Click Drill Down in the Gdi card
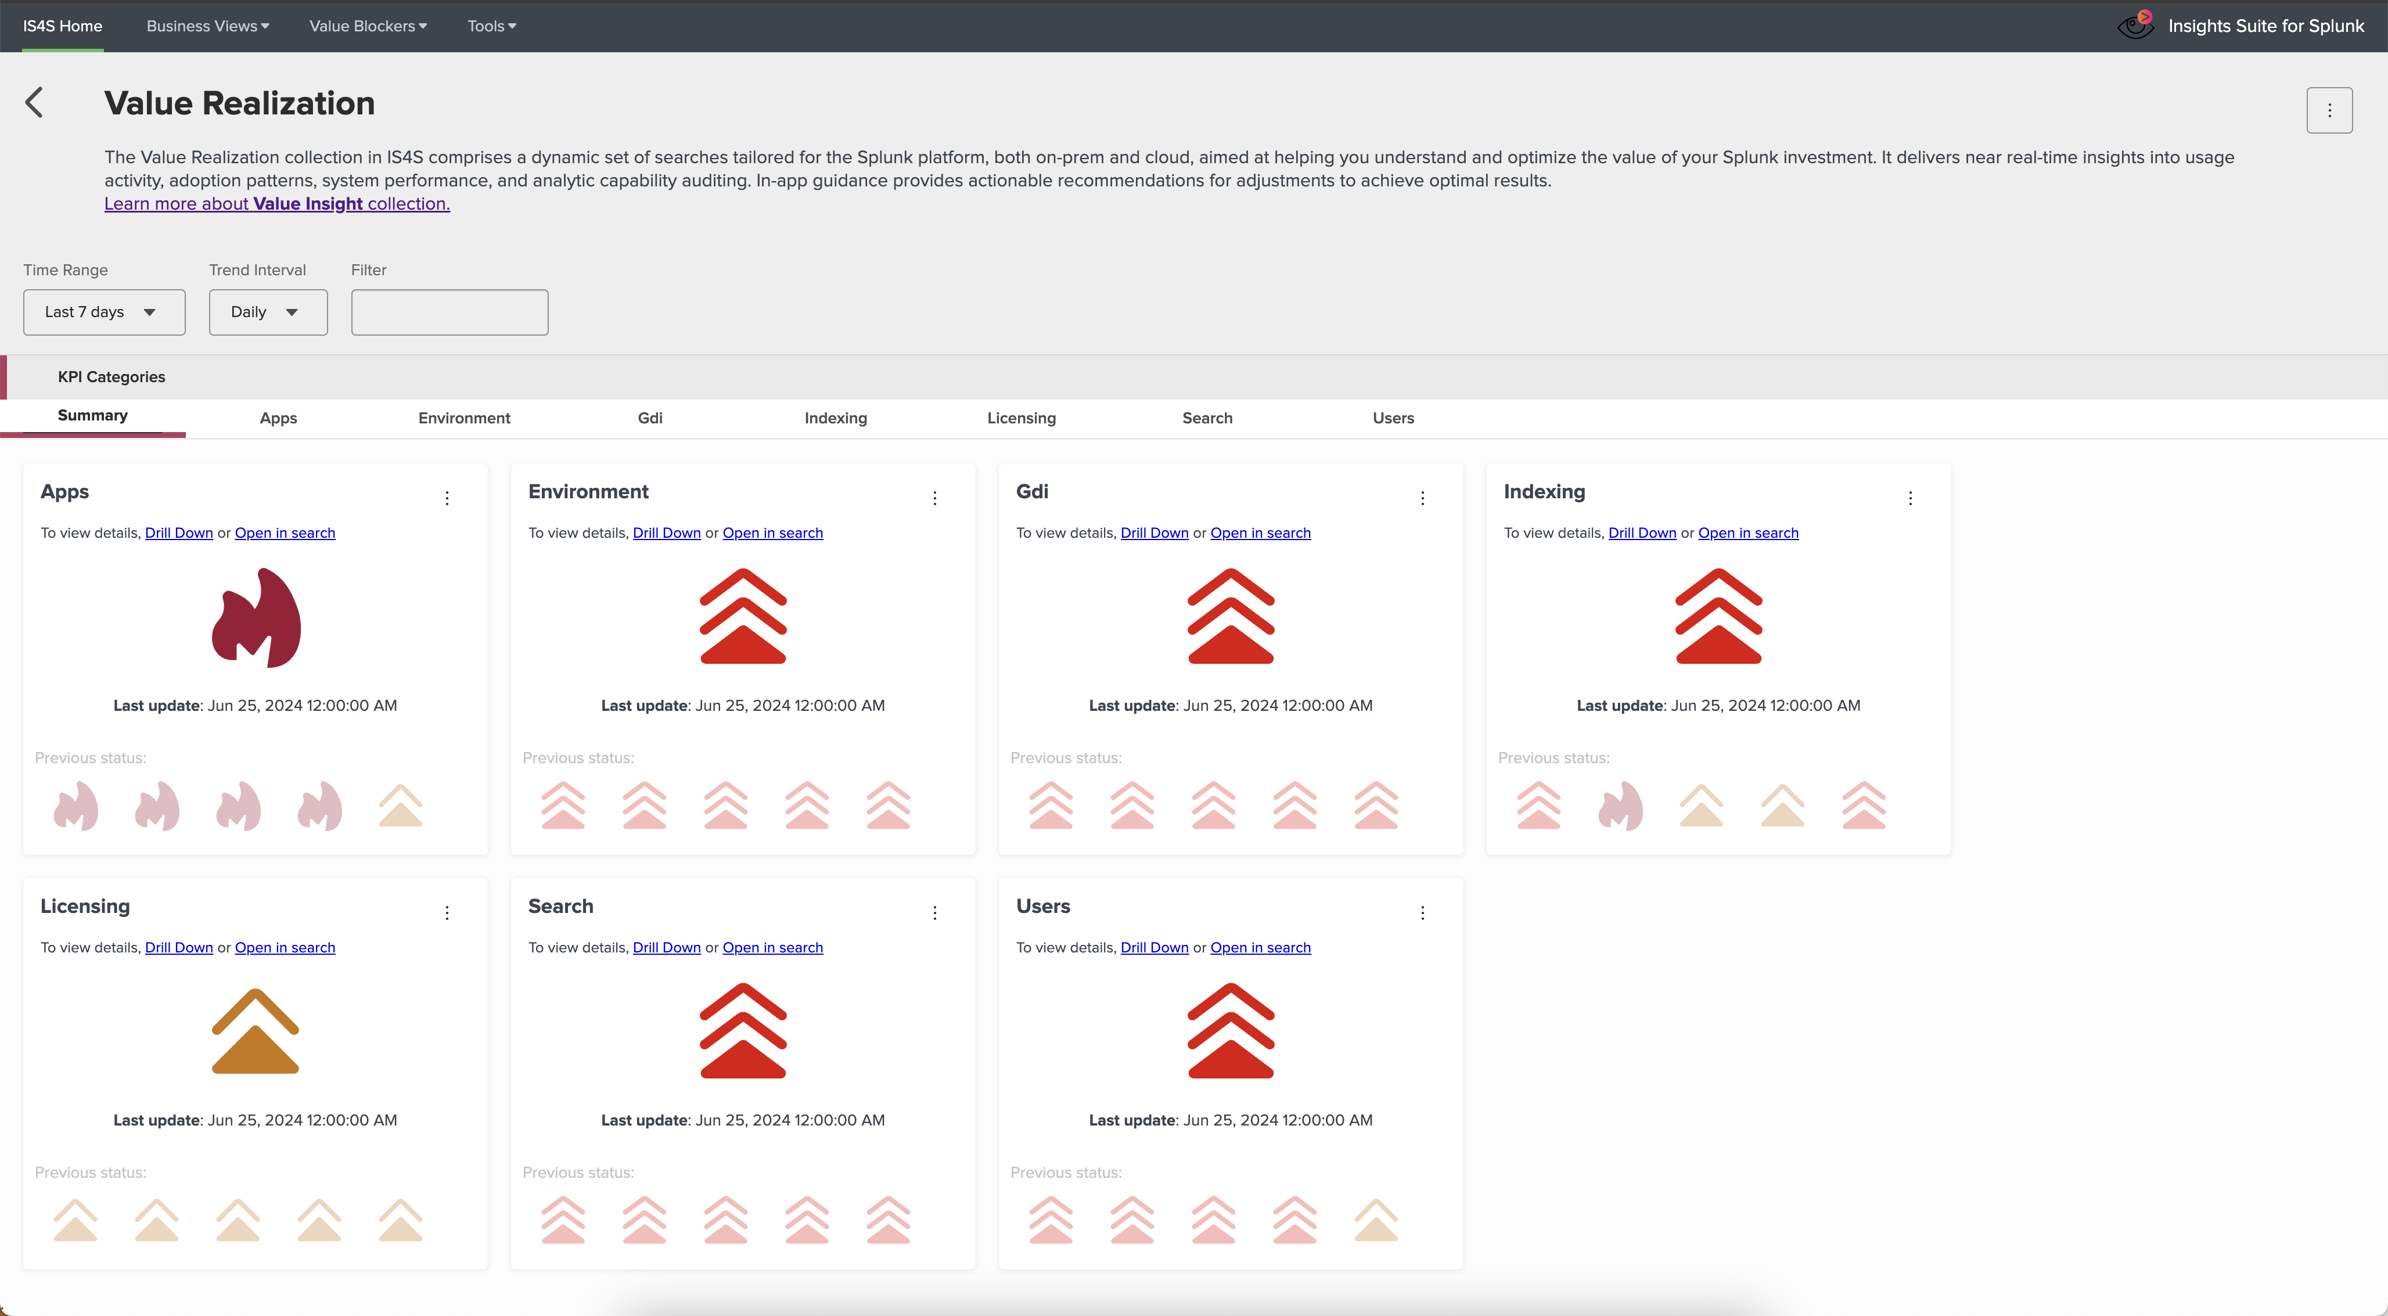The image size is (2388, 1316). pos(1154,533)
